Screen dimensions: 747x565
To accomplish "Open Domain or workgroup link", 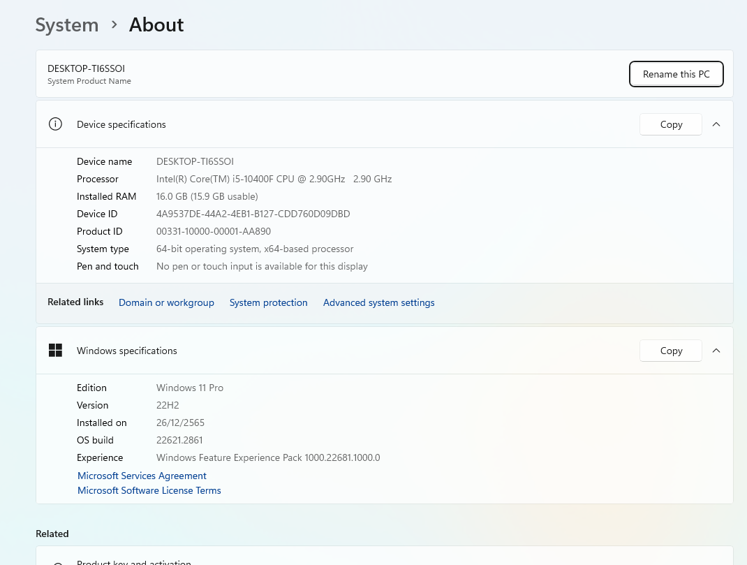I will coord(166,302).
